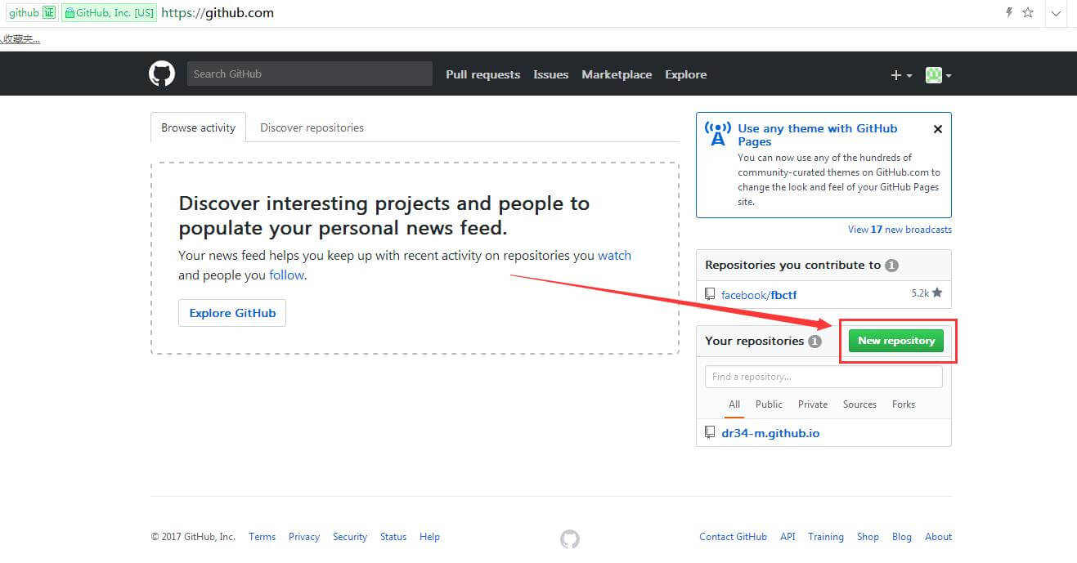This screenshot has height=563, width=1077.
Task: Open the Shop footer link
Action: 868,537
